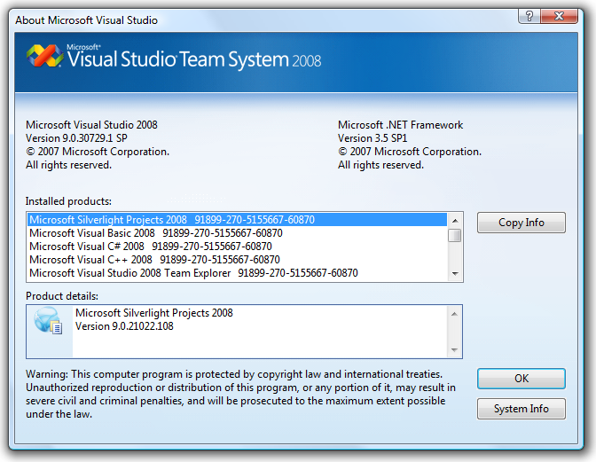Click the Silverlight Projects product icon
The image size is (596, 462).
tap(48, 321)
